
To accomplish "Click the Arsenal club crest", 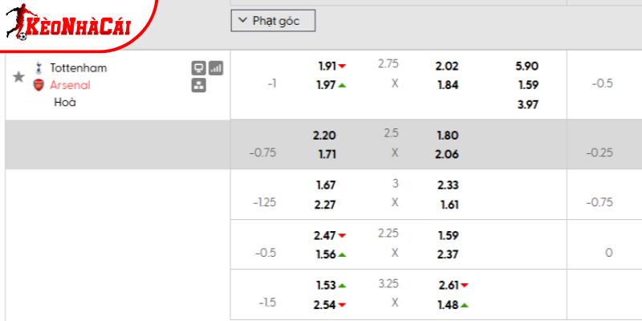I will tap(38, 85).
